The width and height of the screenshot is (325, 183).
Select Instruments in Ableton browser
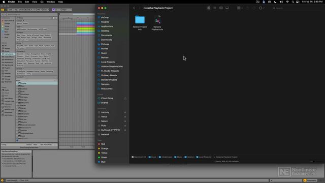[9, 54]
